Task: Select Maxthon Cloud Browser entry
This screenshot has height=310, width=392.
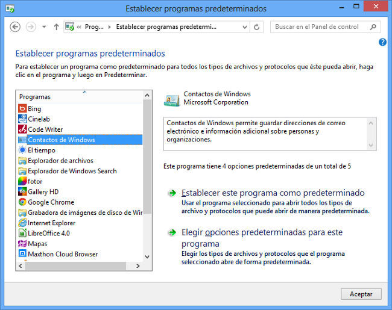Action: (x=63, y=254)
